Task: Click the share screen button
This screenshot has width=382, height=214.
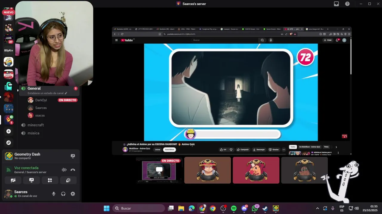Action: click(32, 180)
